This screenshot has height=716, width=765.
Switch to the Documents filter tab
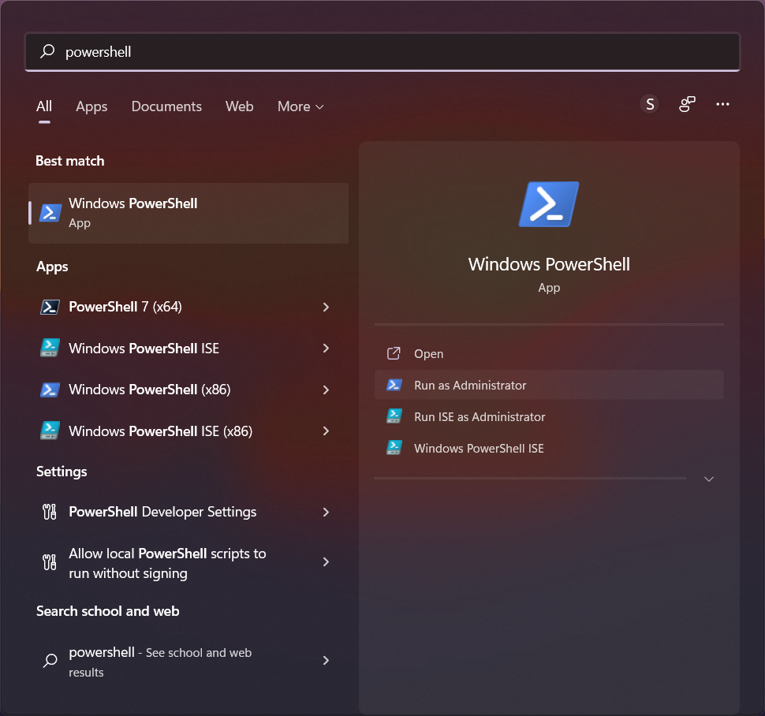(166, 106)
